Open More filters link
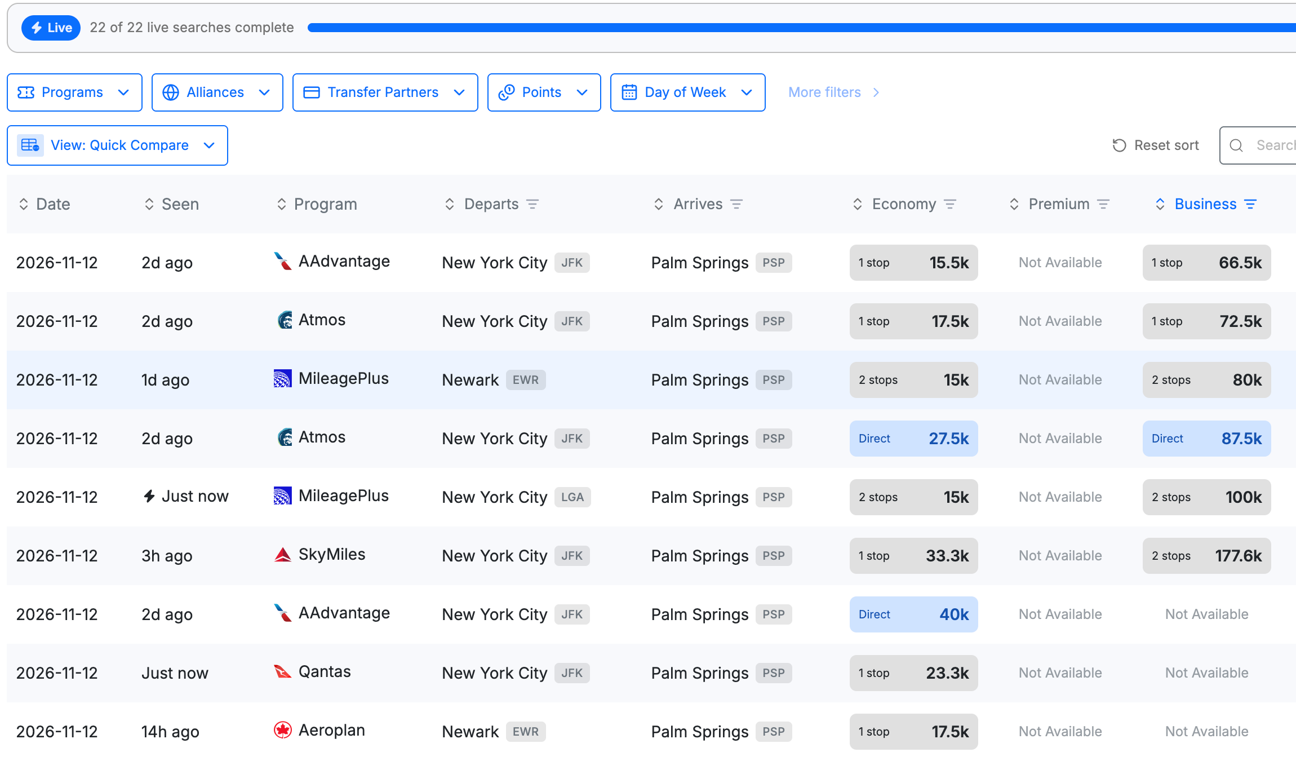Image resolution: width=1296 pixels, height=761 pixels. coord(834,92)
